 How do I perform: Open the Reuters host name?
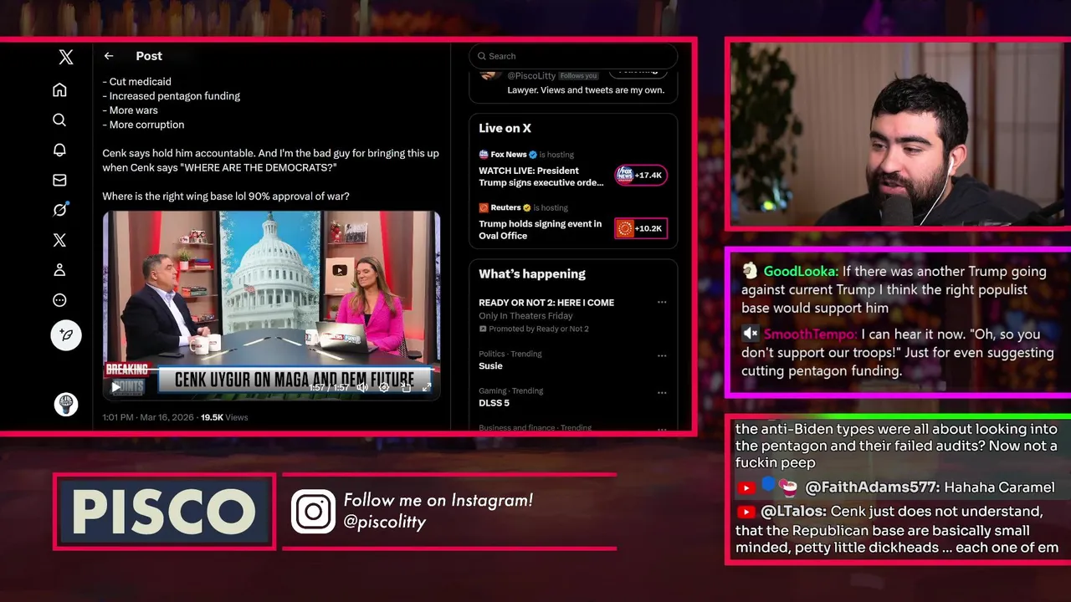(x=505, y=207)
